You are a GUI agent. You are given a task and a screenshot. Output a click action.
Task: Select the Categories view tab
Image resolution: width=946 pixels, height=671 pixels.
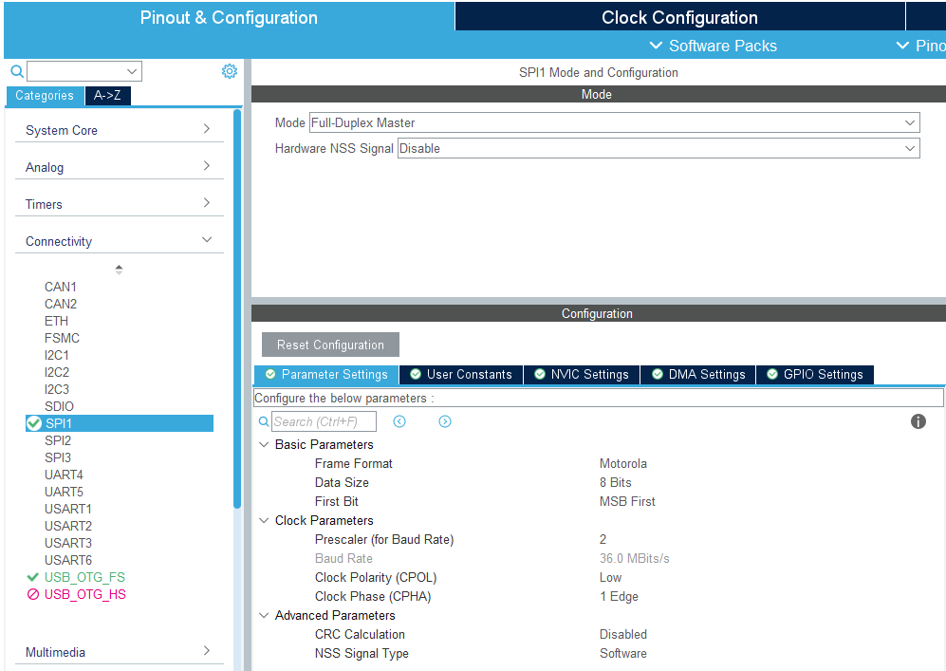click(45, 95)
